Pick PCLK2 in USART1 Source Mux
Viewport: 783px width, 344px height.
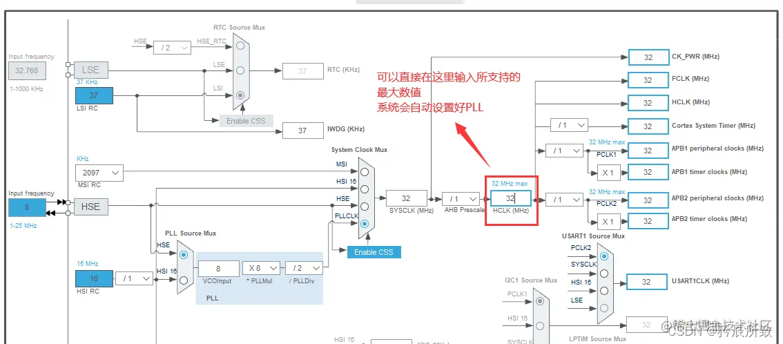coord(604,256)
